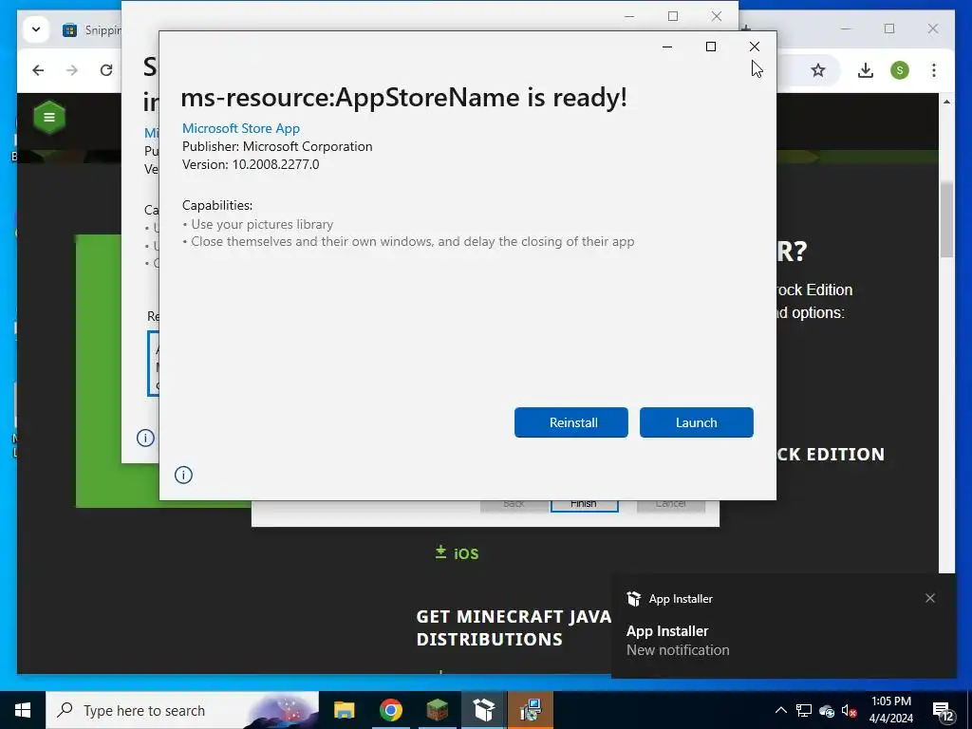
Task: Select the Snipping Chrome tab
Action: pos(90,29)
